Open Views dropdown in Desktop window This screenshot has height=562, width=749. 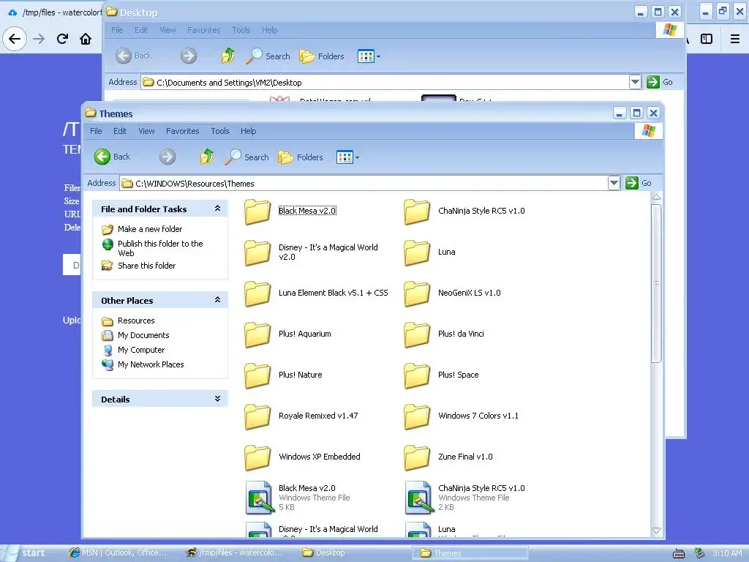[369, 56]
